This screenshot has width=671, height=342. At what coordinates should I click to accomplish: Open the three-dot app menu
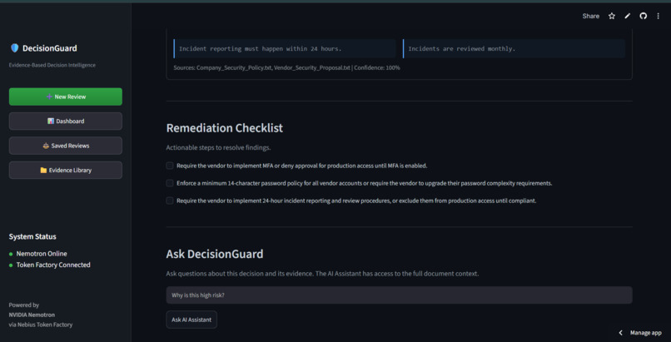(659, 16)
